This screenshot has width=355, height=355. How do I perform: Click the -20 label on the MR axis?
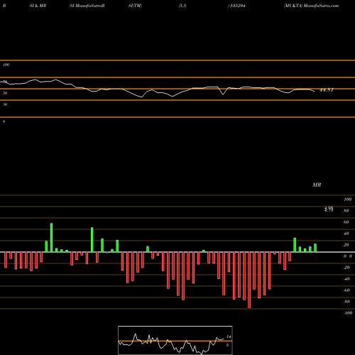[346, 268]
